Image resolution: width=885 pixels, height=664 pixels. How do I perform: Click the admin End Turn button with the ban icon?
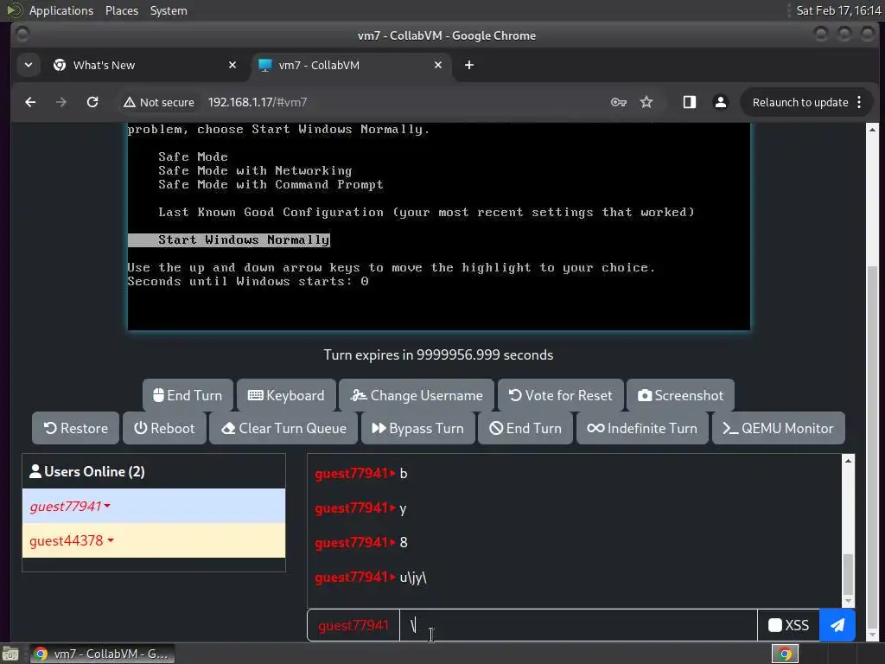[525, 428]
